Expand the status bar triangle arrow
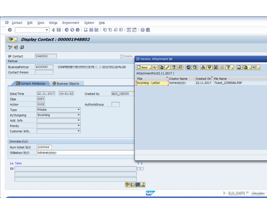267x214 pixels. tap(224, 193)
